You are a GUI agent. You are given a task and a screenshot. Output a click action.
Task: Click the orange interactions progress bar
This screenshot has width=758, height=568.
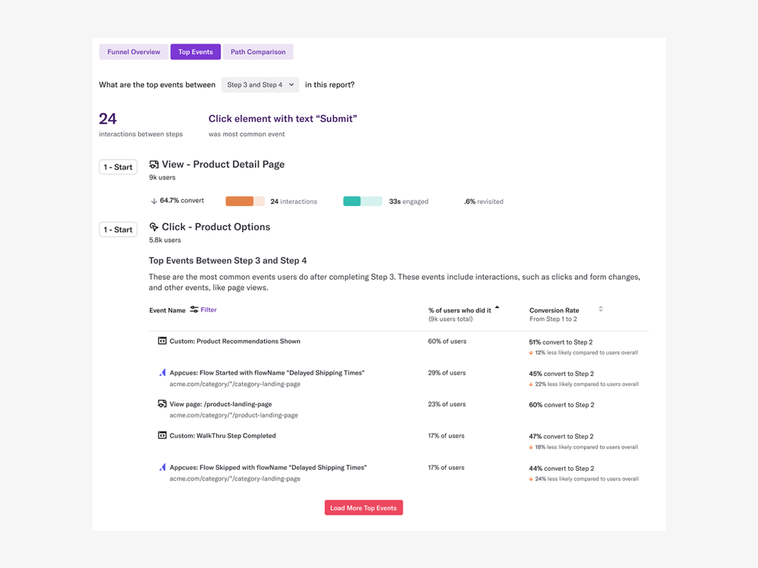pos(244,201)
